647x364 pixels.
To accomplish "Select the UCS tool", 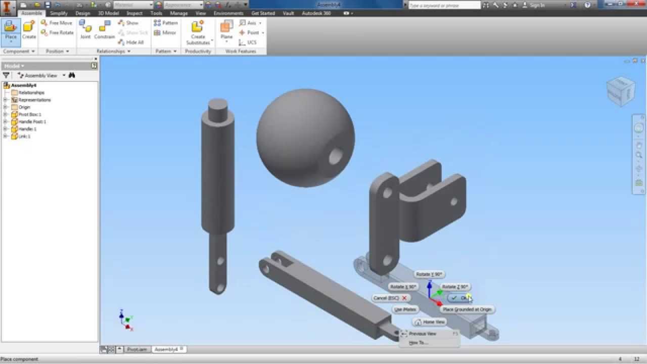I will tap(248, 42).
